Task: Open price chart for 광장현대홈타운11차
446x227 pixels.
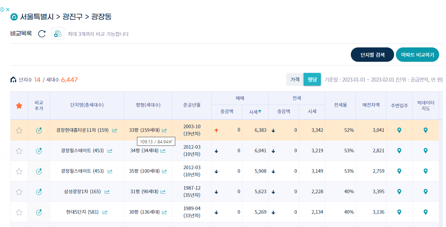Action: (114, 130)
